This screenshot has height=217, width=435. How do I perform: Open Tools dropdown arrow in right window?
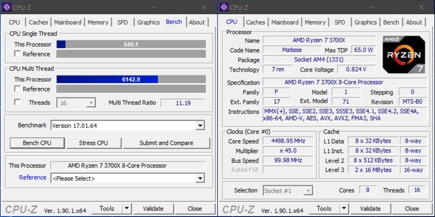point(344,209)
